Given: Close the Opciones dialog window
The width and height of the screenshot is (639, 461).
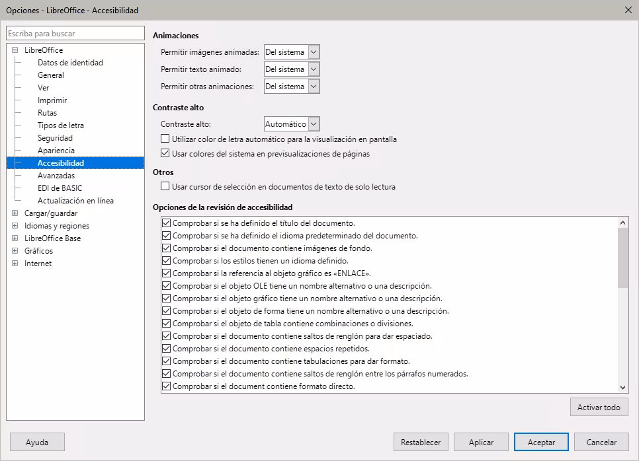Looking at the screenshot, I should pyautogui.click(x=628, y=10).
